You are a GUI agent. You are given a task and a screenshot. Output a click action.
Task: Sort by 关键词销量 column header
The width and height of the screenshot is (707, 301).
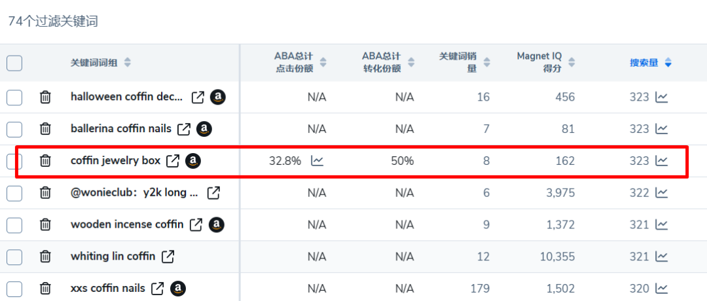pos(486,63)
